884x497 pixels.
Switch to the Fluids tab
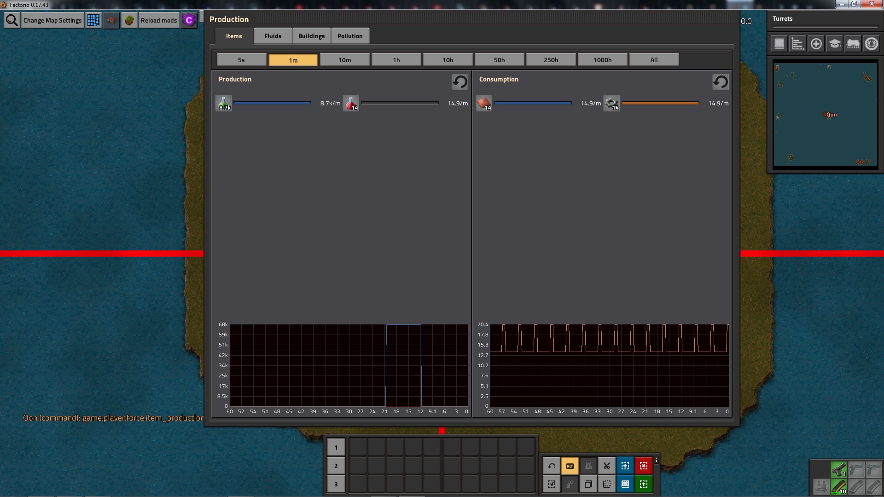click(x=273, y=36)
